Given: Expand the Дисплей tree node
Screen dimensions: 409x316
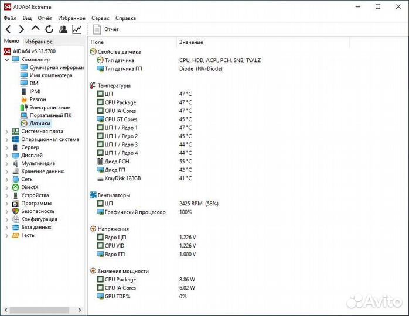Looking at the screenshot, I should coord(7,156).
